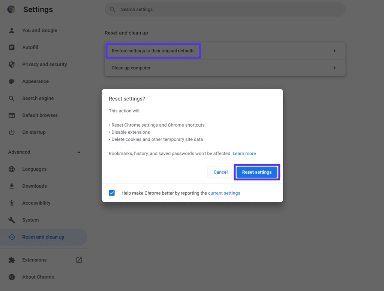The width and height of the screenshot is (384, 291).
Task: Open Extensions via the external link icon
Action: coord(79,260)
